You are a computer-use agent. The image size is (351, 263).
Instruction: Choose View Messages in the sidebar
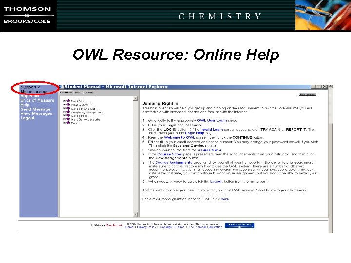click(x=37, y=113)
